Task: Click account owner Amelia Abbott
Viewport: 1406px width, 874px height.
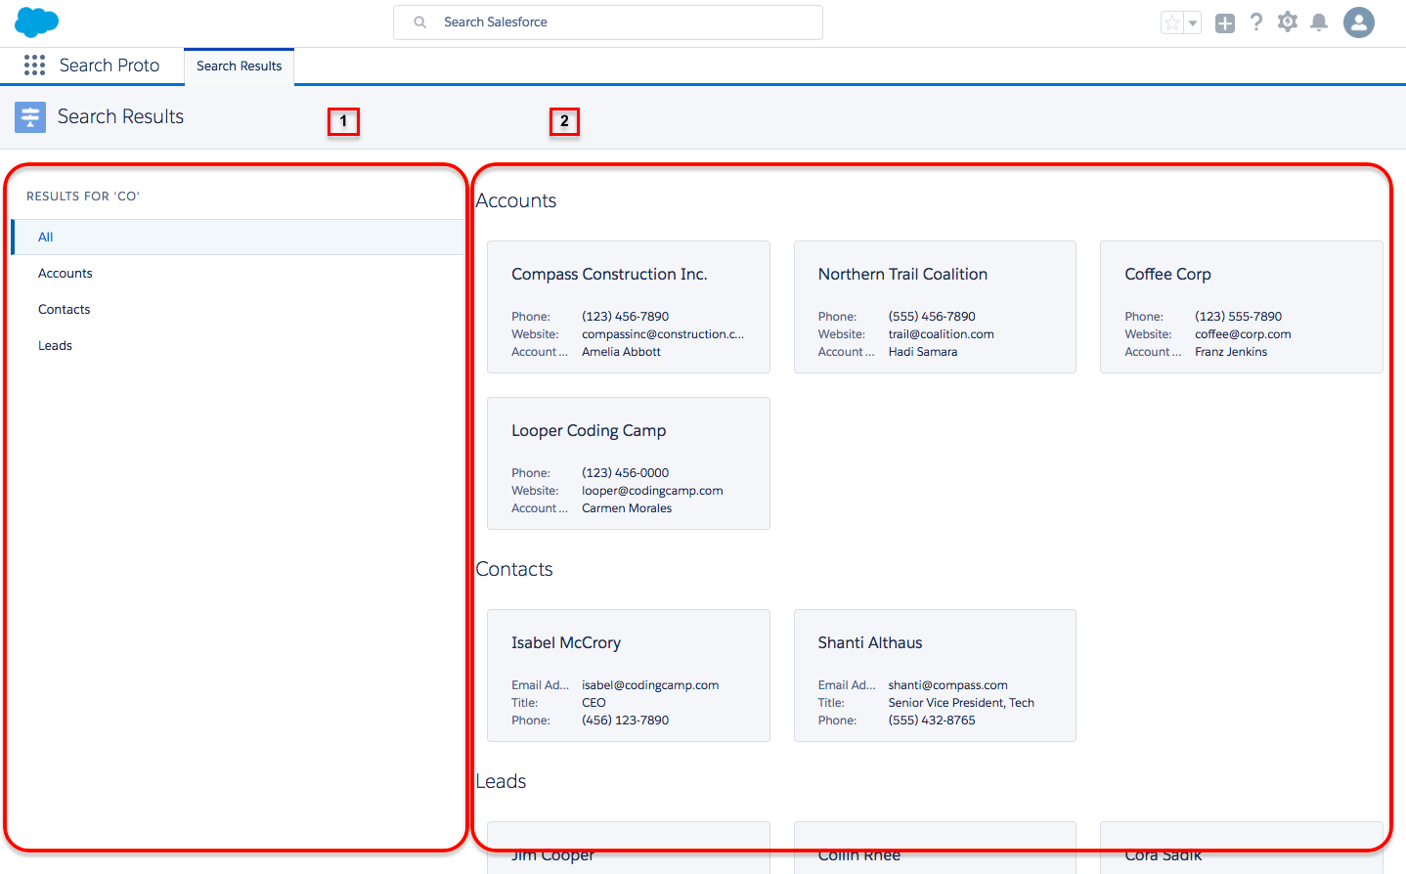Action: [x=621, y=352]
